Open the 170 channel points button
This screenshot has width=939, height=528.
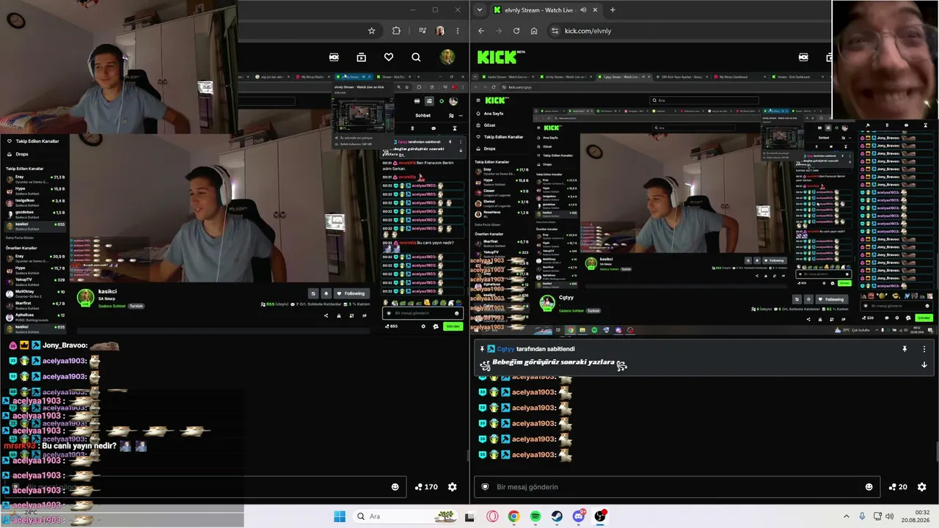(426, 487)
